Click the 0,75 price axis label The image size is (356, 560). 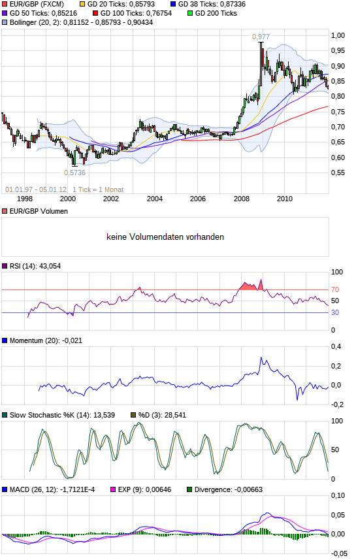pyautogui.click(x=338, y=112)
